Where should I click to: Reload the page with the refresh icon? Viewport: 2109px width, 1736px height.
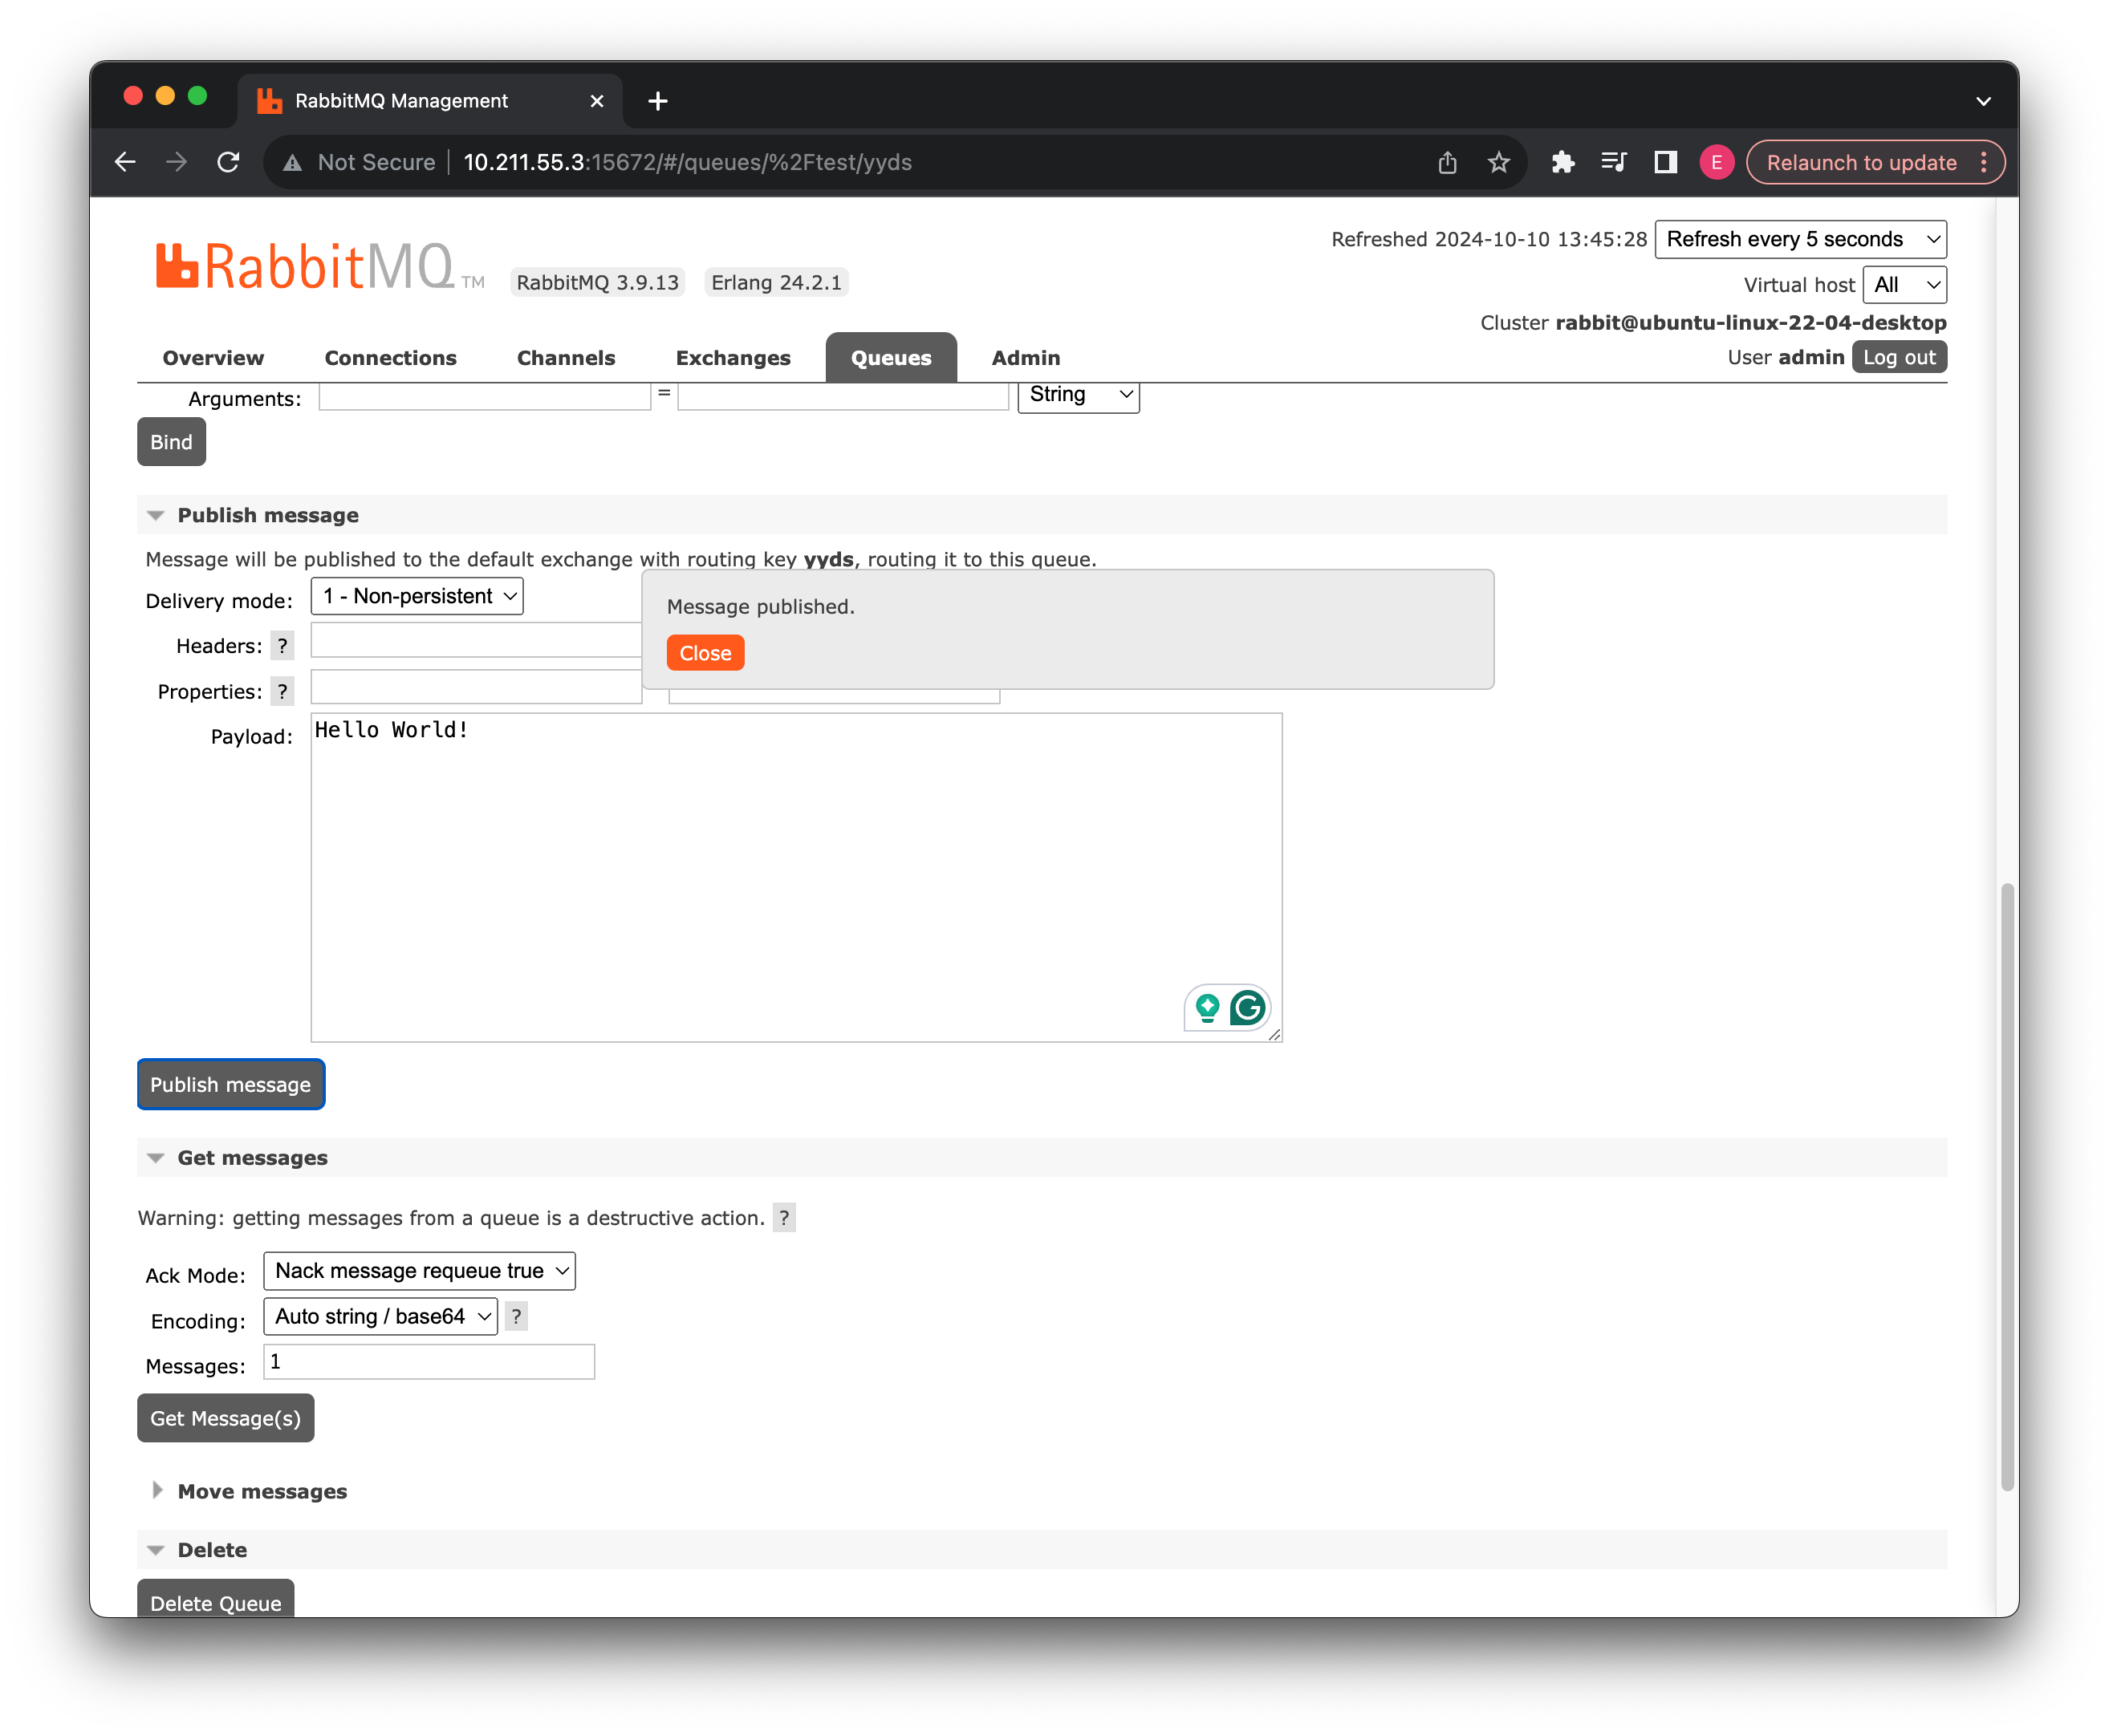coord(228,162)
